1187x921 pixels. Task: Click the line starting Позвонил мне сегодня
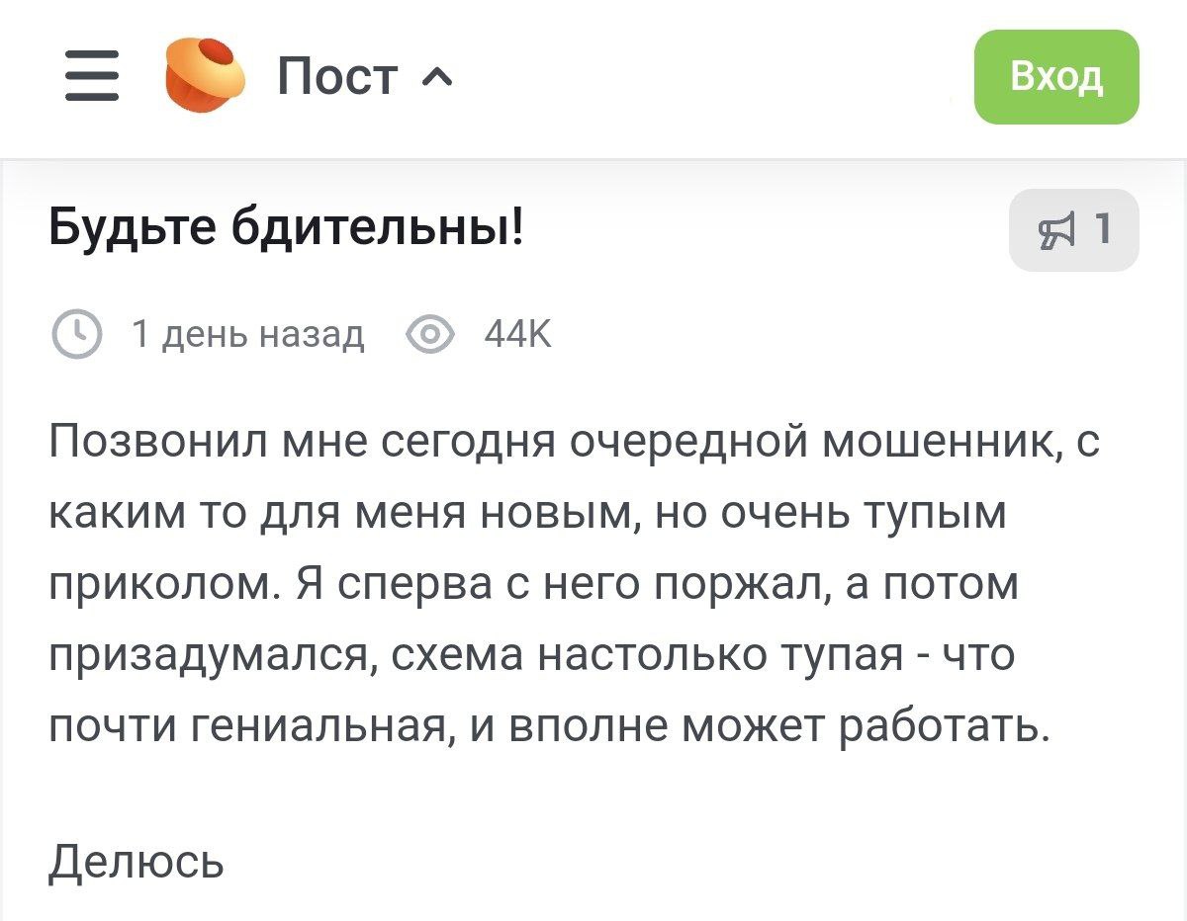tap(574, 443)
